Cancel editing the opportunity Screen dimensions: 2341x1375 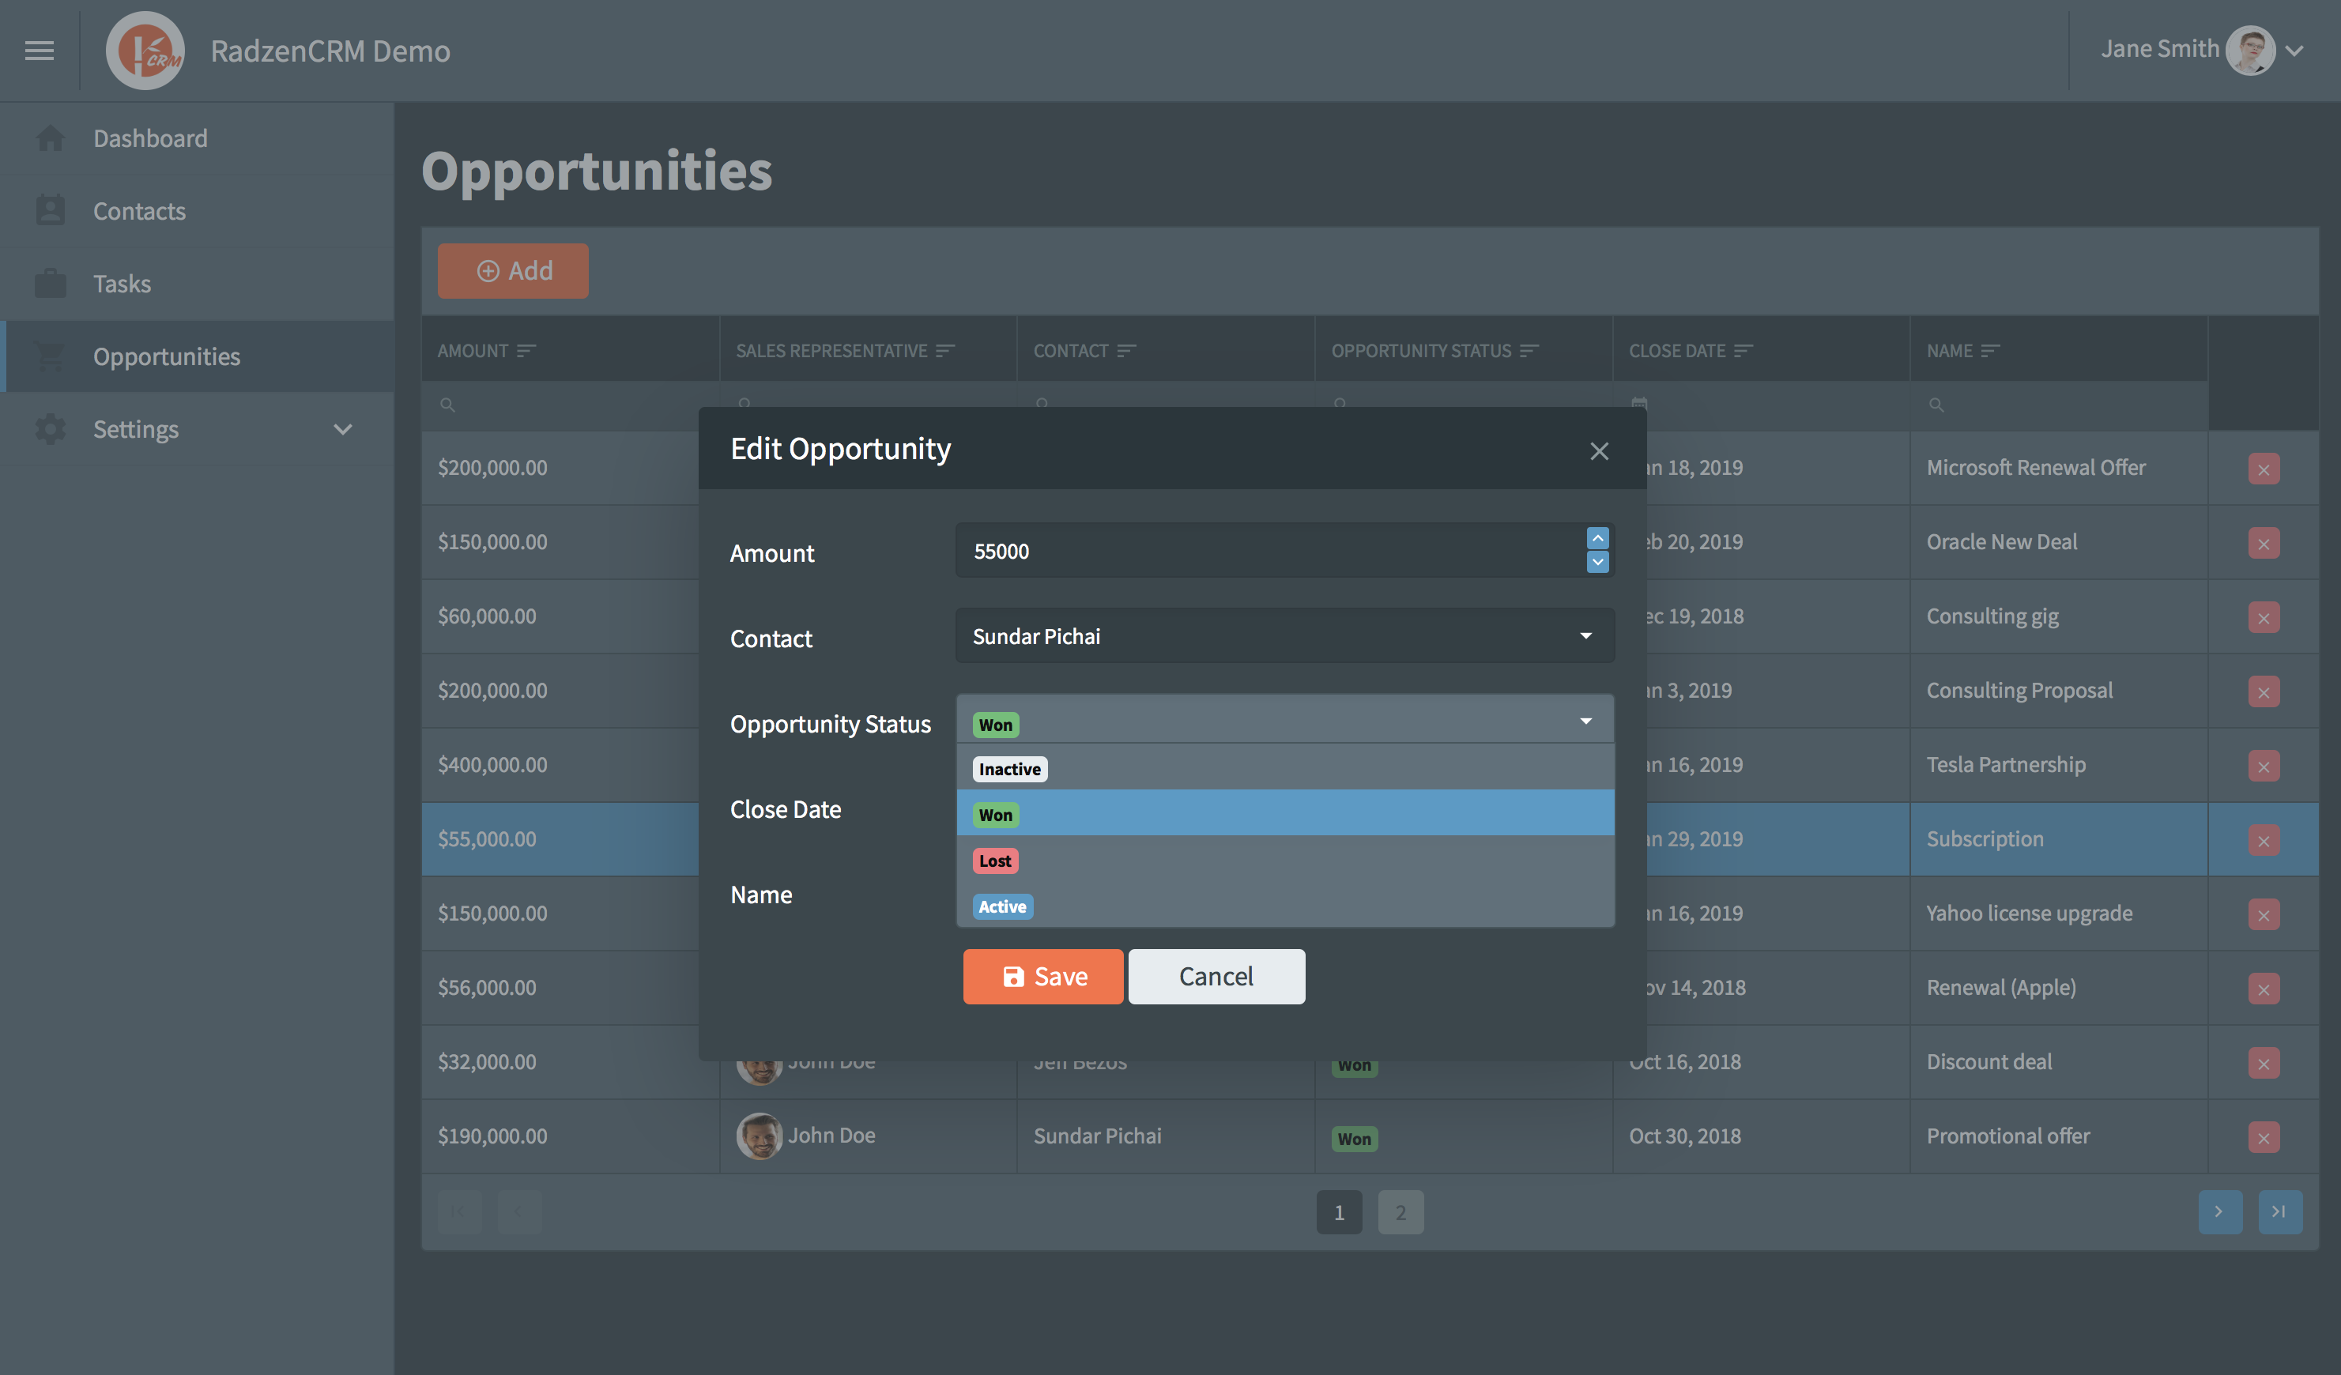pos(1215,977)
